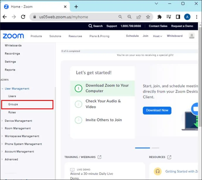
Task: Open the Host dropdown menu
Action: 158,36
